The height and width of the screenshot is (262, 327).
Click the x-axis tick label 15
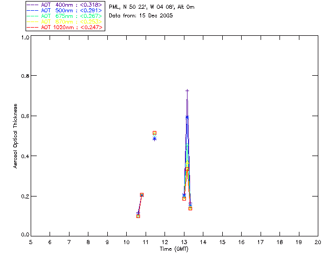click(x=222, y=242)
